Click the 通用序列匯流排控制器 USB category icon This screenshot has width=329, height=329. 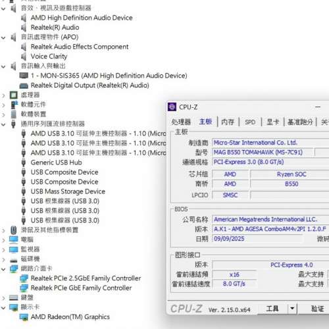13,124
